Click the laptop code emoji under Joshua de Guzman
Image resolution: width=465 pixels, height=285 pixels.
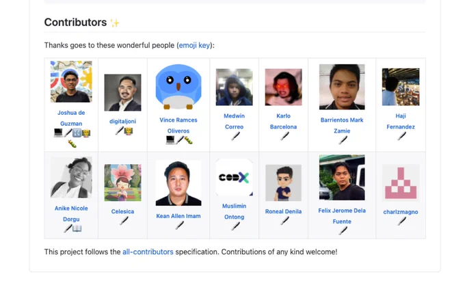pyautogui.click(x=58, y=133)
